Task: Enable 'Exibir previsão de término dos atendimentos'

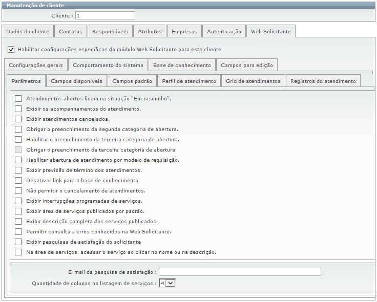Action: coord(18,170)
